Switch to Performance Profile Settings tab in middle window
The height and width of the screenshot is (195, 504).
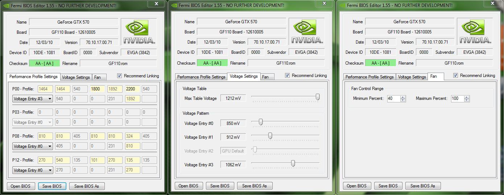tap(201, 77)
